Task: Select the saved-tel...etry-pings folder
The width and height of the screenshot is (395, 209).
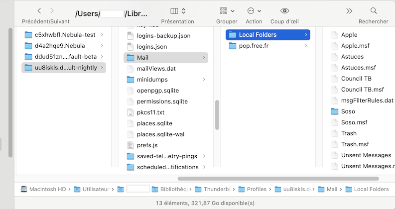Action: tap(166, 156)
